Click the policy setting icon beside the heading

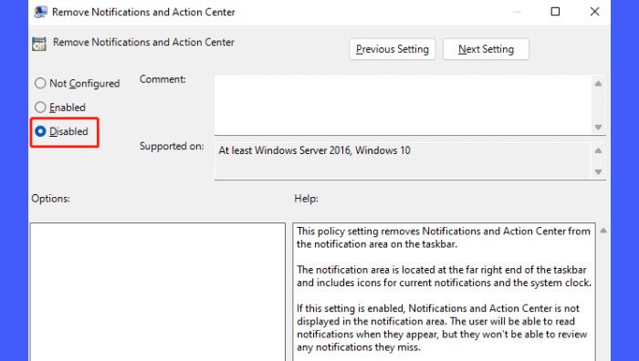[x=39, y=44]
